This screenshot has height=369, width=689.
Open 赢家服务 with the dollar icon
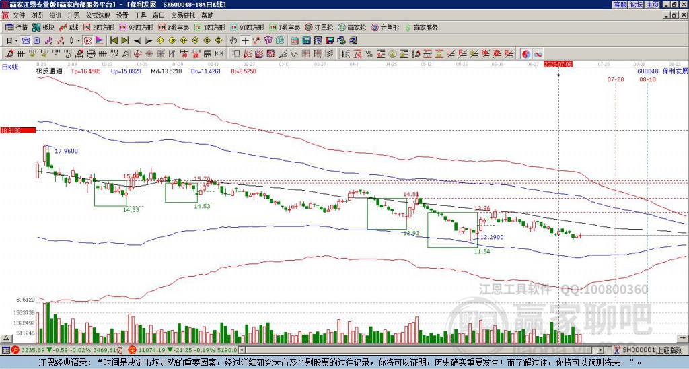421,27
